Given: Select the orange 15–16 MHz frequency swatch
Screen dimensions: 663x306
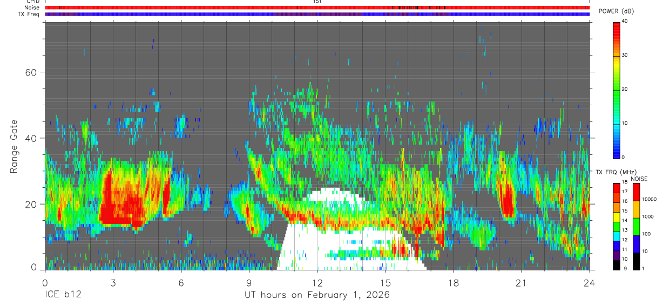Looking at the screenshot, I should tap(617, 207).
